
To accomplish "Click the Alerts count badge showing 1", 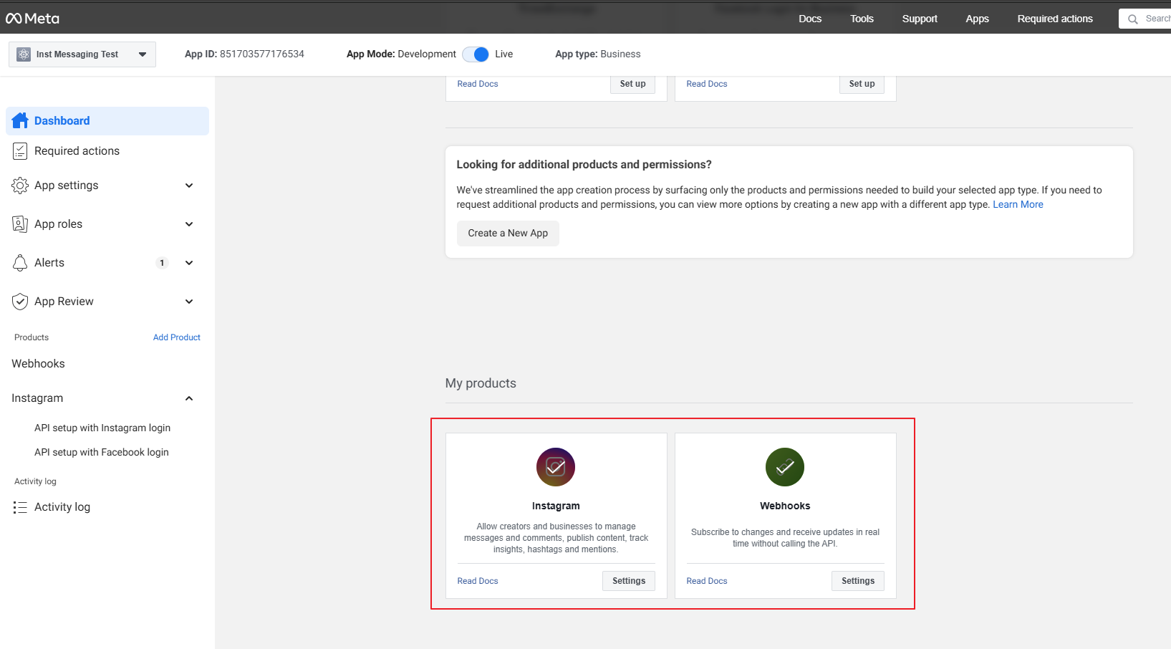I will pos(163,263).
